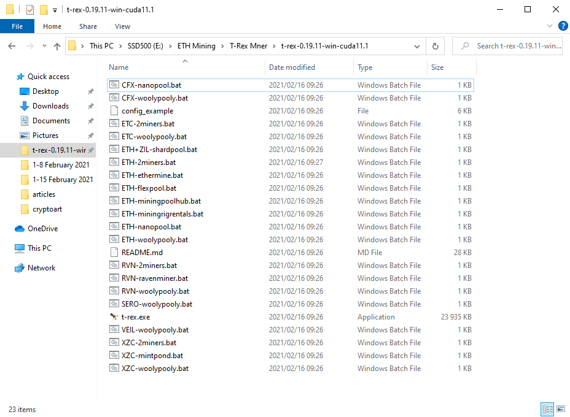
Task: Click 'XZC-woolypooly.bat' file name
Action: (155, 369)
